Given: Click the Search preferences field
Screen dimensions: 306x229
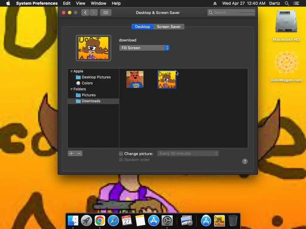Looking at the screenshot, I should click(231, 13).
